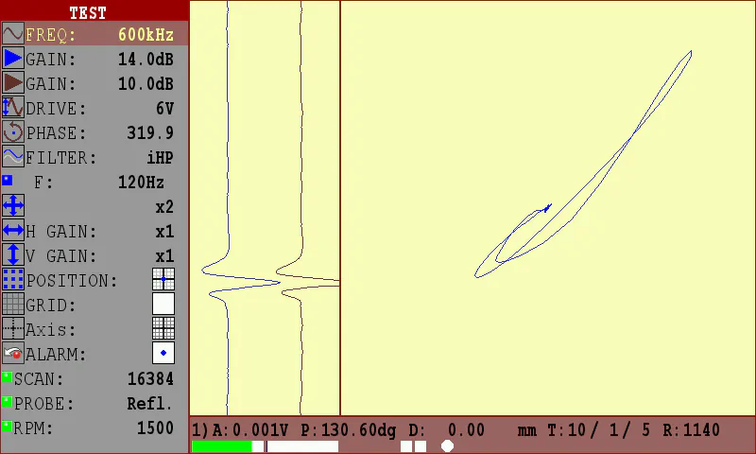Image resolution: width=756 pixels, height=454 pixels.
Task: Click the sine wave frequency icon
Action: click(12, 34)
